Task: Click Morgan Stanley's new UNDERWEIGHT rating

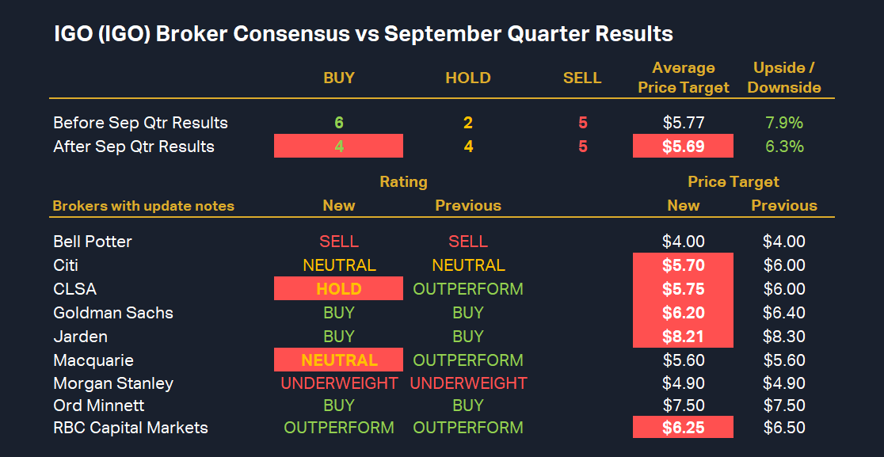Action: (x=339, y=383)
